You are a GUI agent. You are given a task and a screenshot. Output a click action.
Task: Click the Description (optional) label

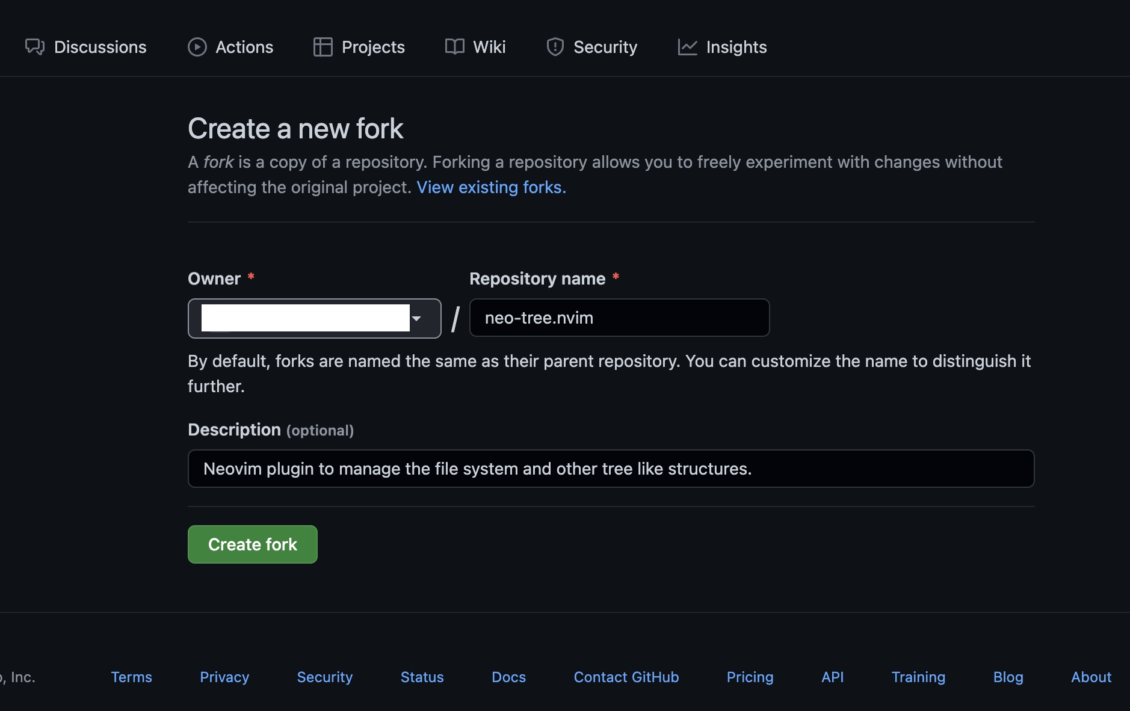271,429
